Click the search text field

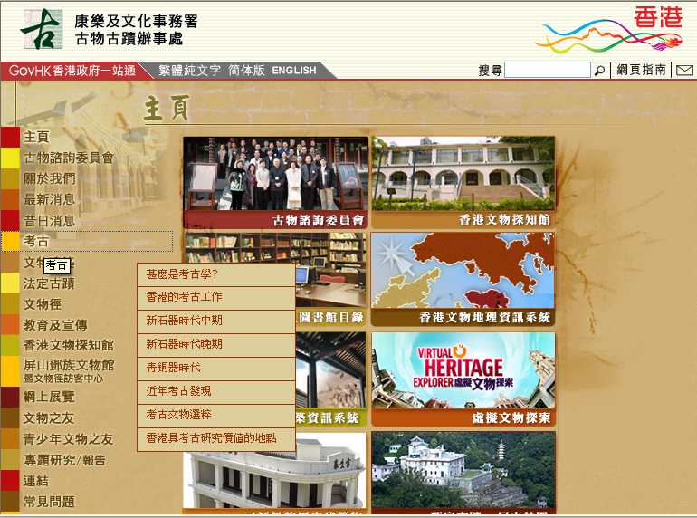(x=548, y=71)
